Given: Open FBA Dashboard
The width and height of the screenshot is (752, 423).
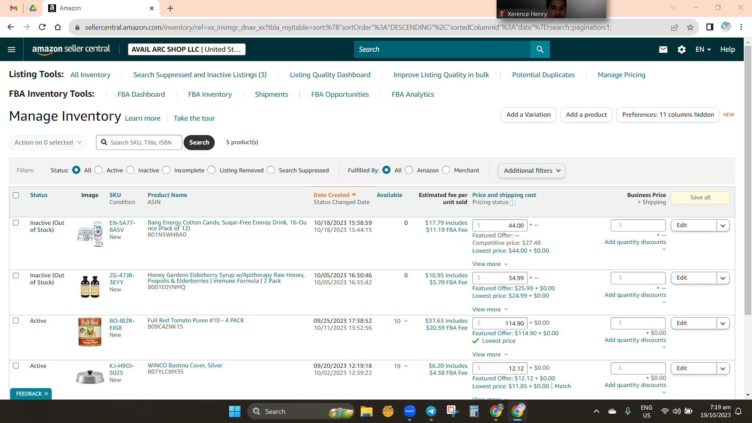Looking at the screenshot, I should [141, 94].
